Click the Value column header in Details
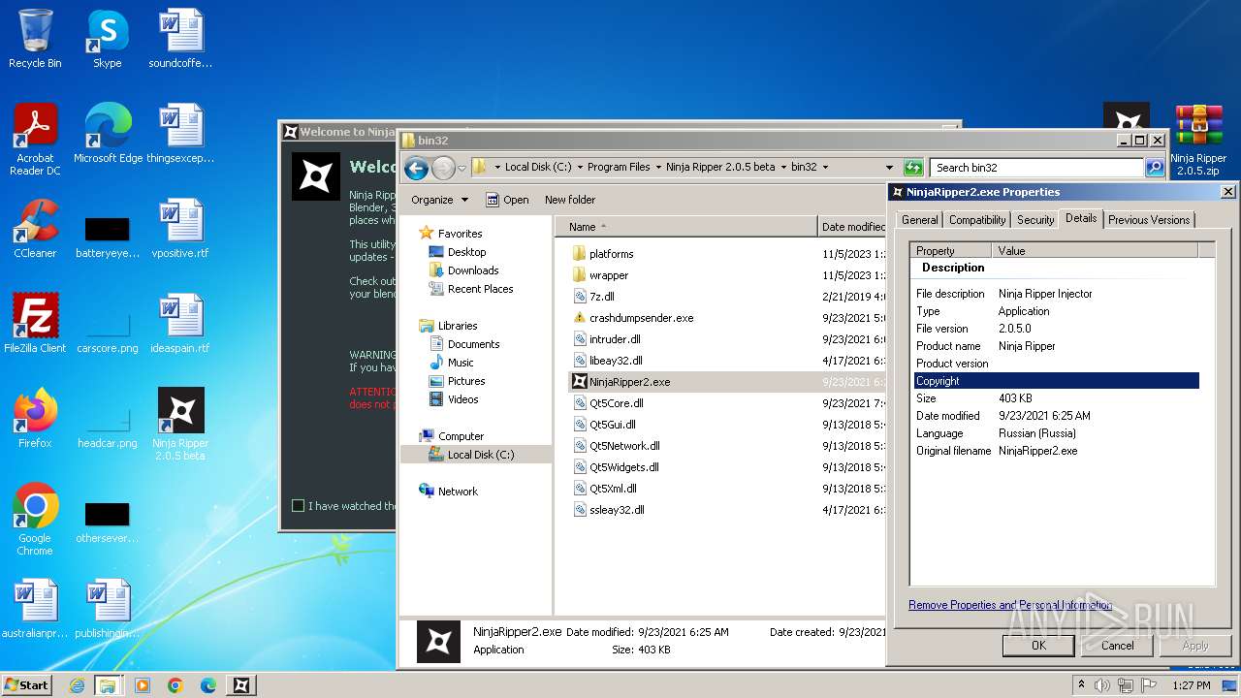The width and height of the screenshot is (1241, 698). (x=1096, y=251)
